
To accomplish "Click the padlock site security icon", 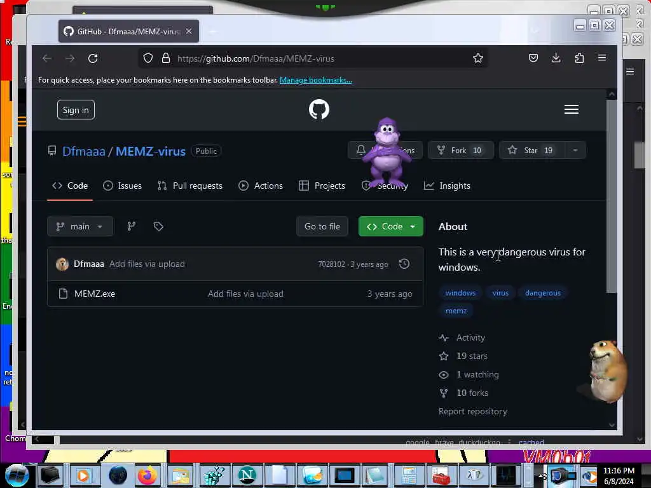I will pos(166,58).
